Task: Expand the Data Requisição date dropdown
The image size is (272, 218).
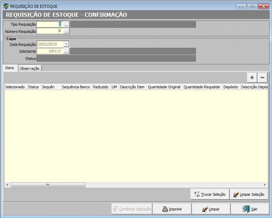Action: click(x=66, y=44)
